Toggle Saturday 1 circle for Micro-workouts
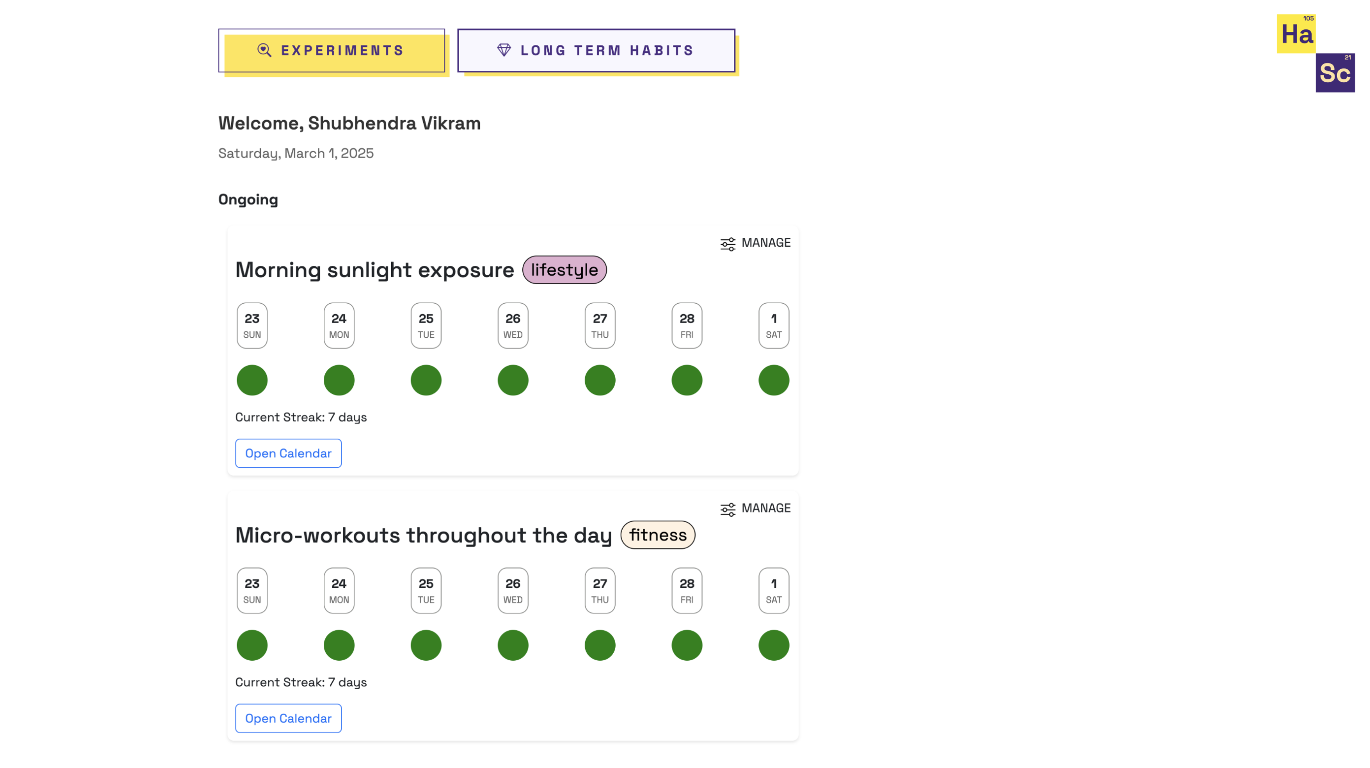1370x768 pixels. point(773,645)
